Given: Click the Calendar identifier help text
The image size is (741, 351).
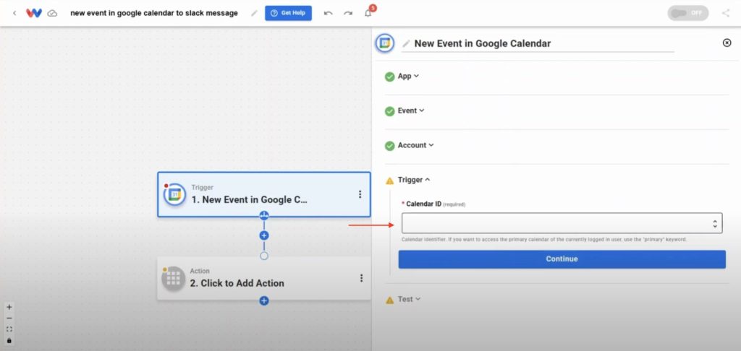Looking at the screenshot, I should pyautogui.click(x=544, y=240).
